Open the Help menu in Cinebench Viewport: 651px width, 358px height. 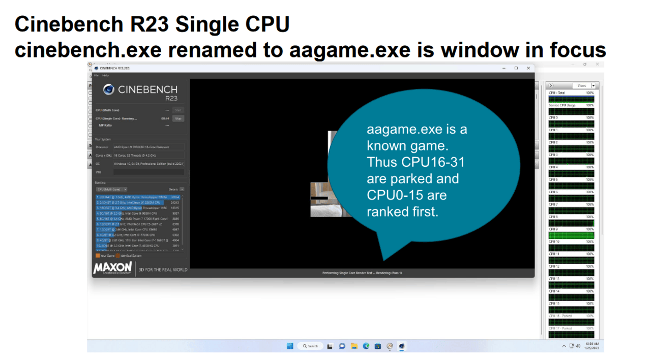[105, 75]
